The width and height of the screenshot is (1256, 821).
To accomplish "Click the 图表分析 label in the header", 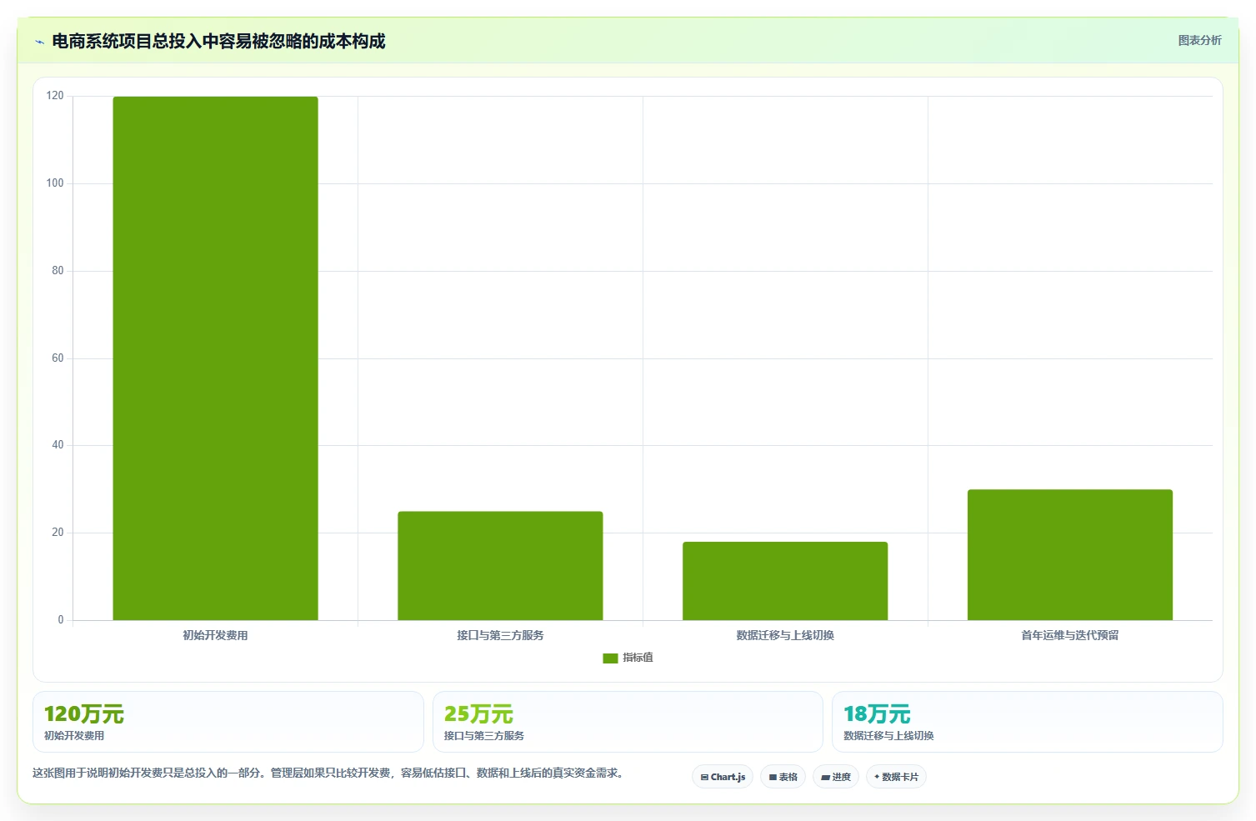I will [1199, 40].
